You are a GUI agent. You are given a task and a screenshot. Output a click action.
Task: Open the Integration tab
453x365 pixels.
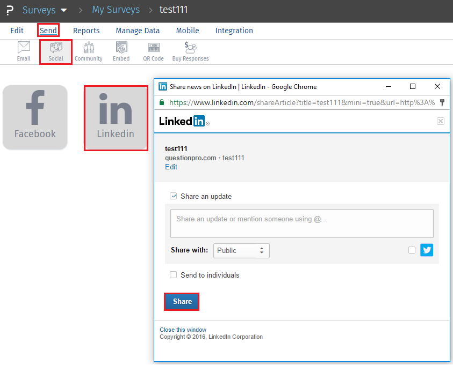[234, 31]
